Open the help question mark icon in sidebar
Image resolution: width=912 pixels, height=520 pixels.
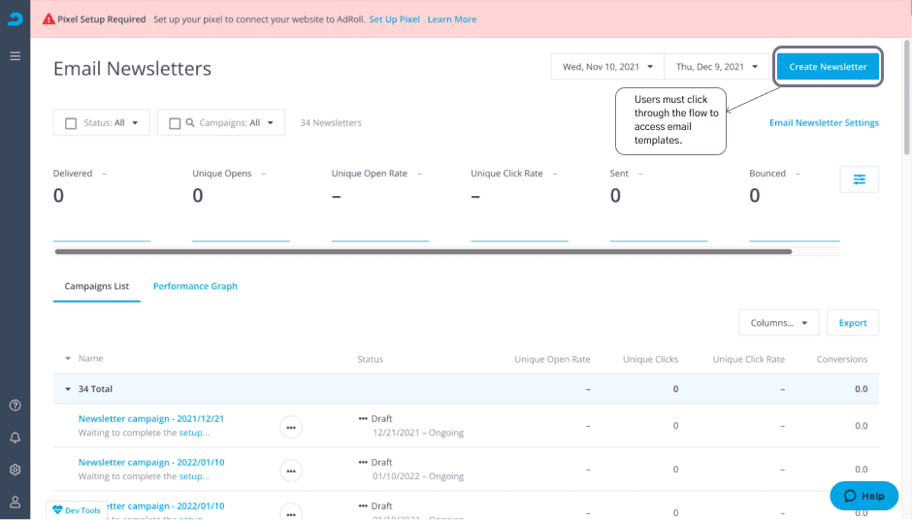pyautogui.click(x=16, y=406)
